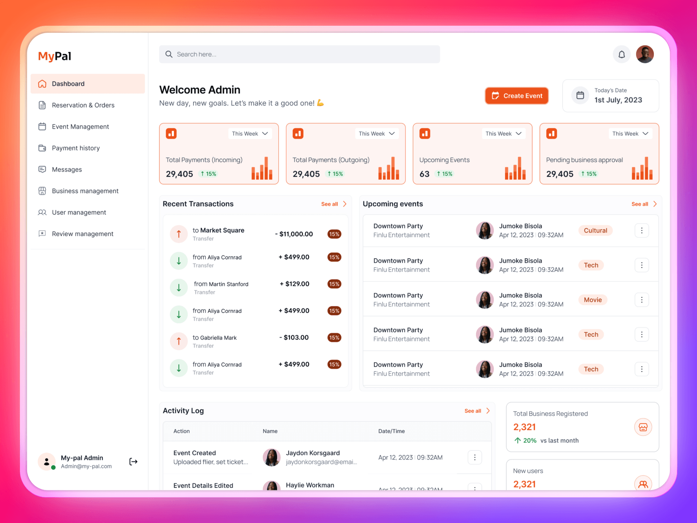The height and width of the screenshot is (523, 697).
Task: Click the logout icon beside My-pal Admin
Action: [x=133, y=462]
